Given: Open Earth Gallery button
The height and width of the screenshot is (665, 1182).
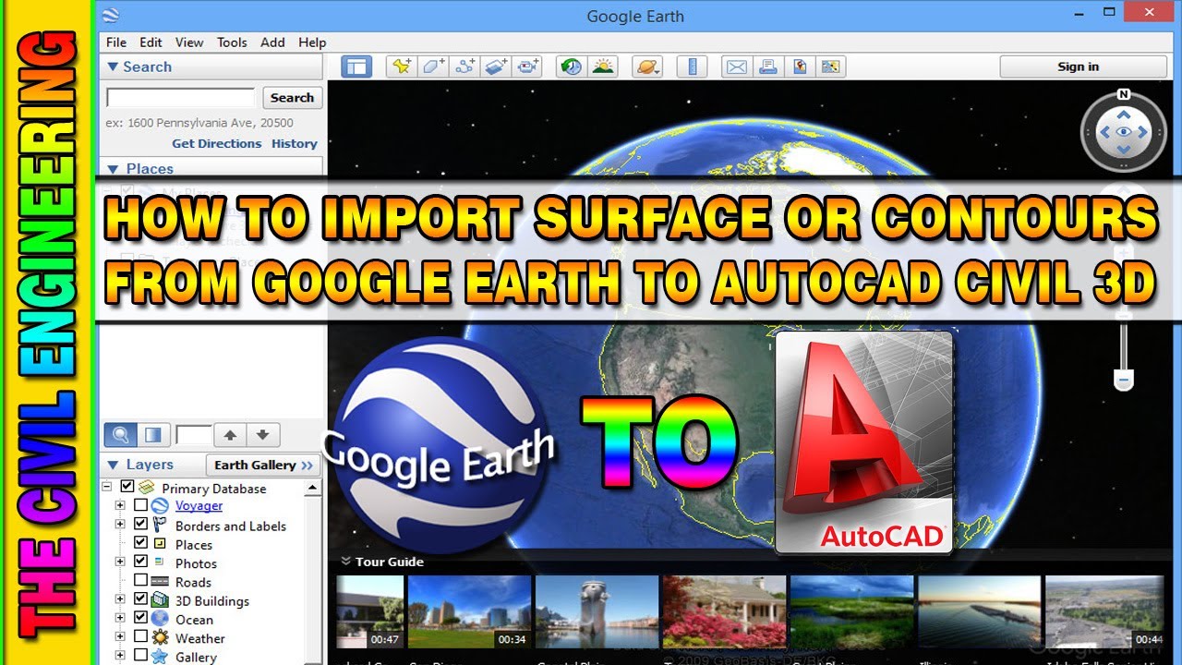Looking at the screenshot, I should tap(264, 465).
